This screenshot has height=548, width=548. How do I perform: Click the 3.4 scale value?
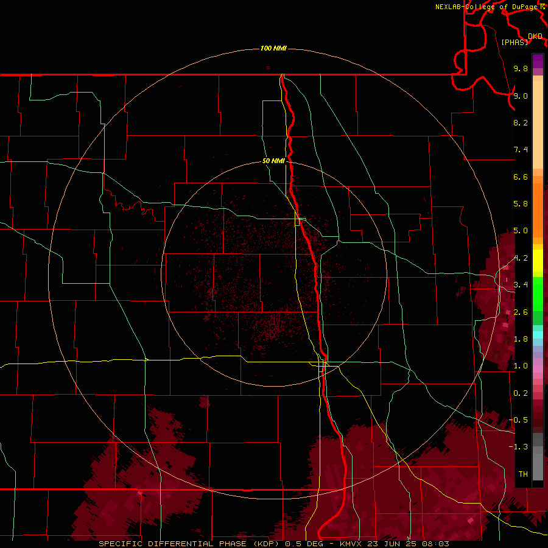[x=521, y=285]
